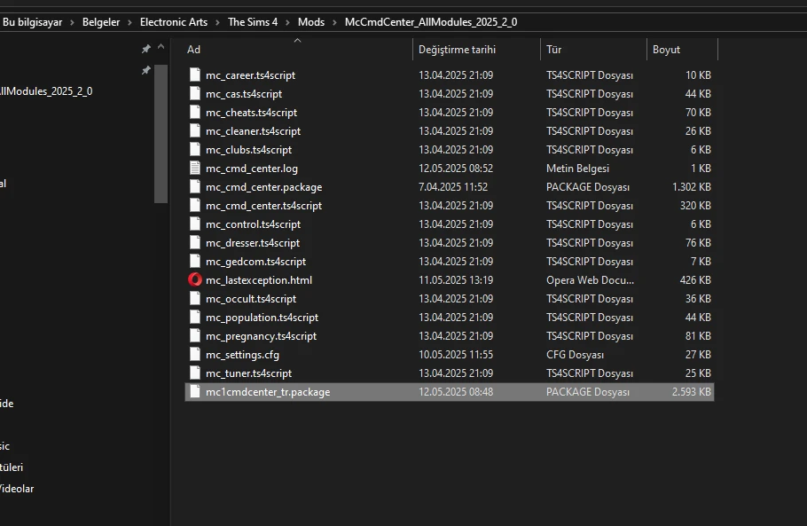Click the lower pin icon in navigation pane
This screenshot has height=526, width=807.
(146, 70)
